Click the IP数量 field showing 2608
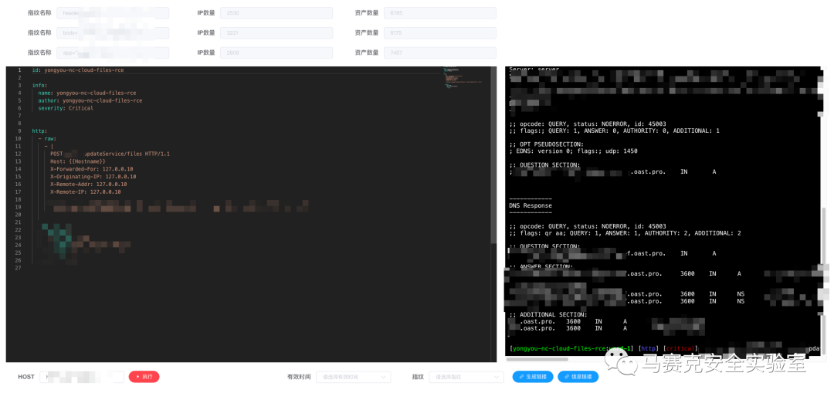Image resolution: width=834 pixels, height=400 pixels. (276, 53)
